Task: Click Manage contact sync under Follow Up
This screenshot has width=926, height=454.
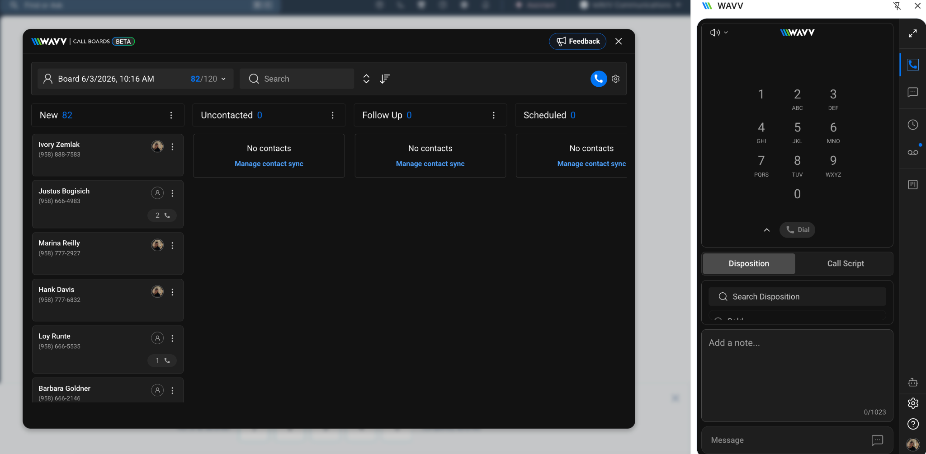Action: [x=430, y=164]
